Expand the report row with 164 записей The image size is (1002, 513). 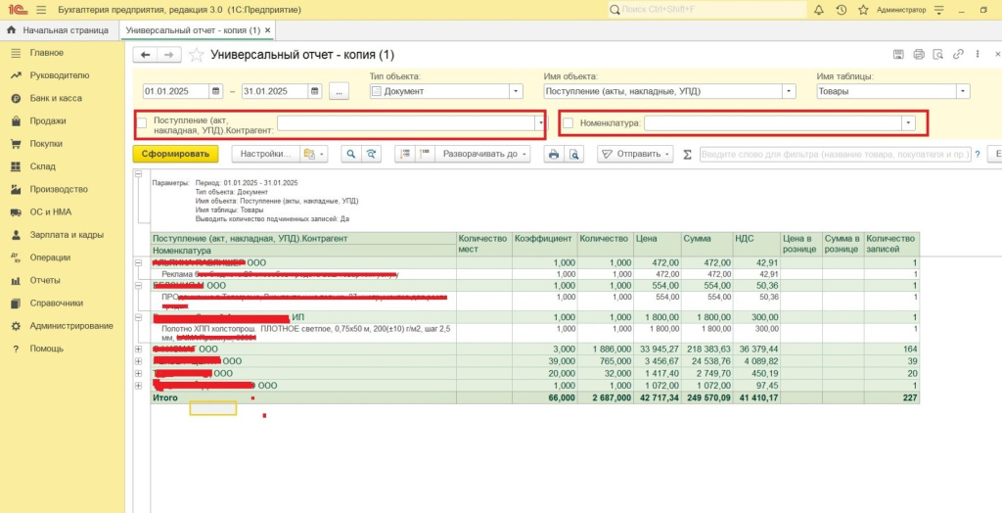(138, 349)
